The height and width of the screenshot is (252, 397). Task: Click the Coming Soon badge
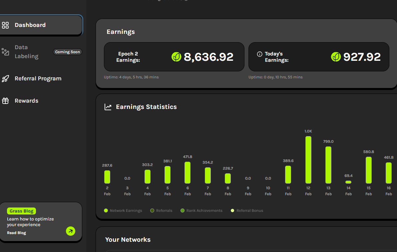click(x=67, y=52)
